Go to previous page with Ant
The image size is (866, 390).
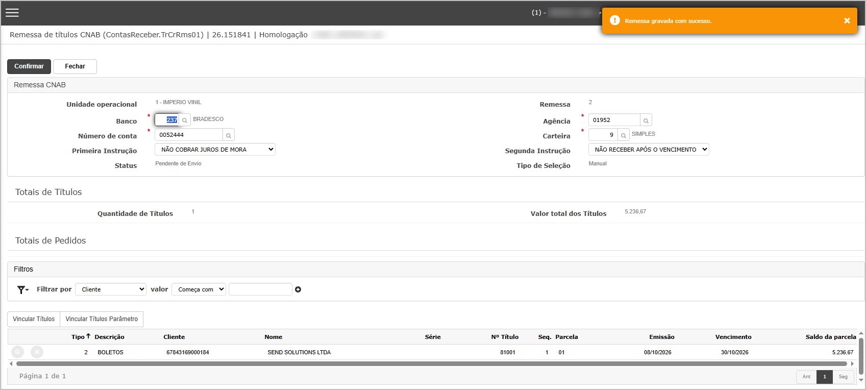tap(806, 377)
